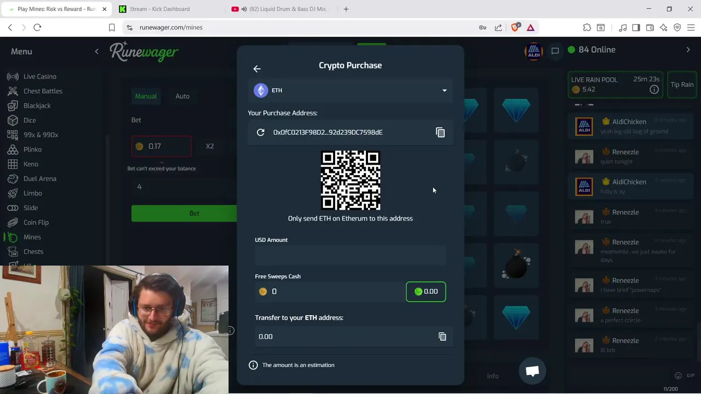Click the mines count field

[185, 187]
